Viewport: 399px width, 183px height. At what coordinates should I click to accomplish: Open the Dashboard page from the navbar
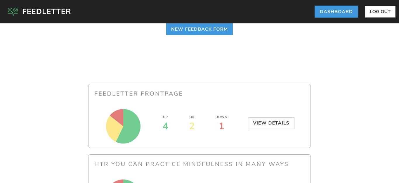tap(336, 12)
